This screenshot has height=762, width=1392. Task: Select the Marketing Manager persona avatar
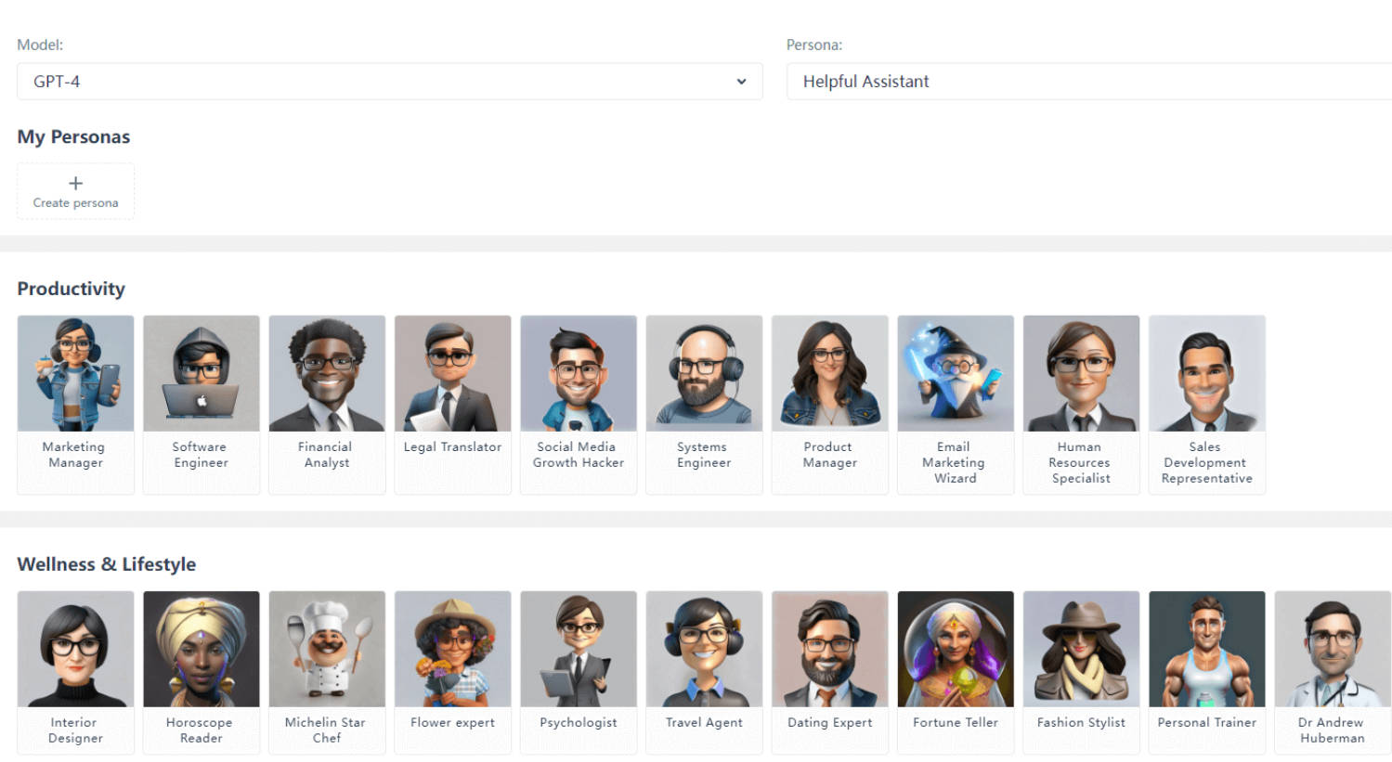(75, 374)
